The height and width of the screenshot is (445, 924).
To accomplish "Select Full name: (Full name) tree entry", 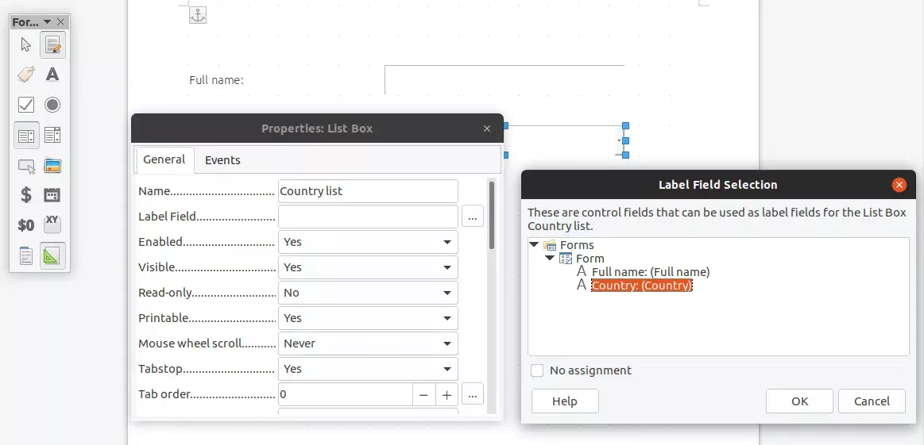I will pos(650,272).
